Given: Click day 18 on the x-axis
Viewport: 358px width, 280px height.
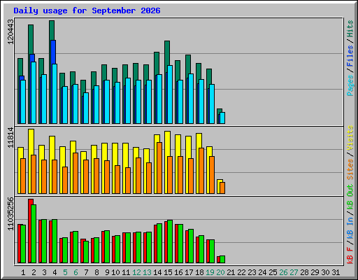Looking at the screenshot, I should click(199, 272).
